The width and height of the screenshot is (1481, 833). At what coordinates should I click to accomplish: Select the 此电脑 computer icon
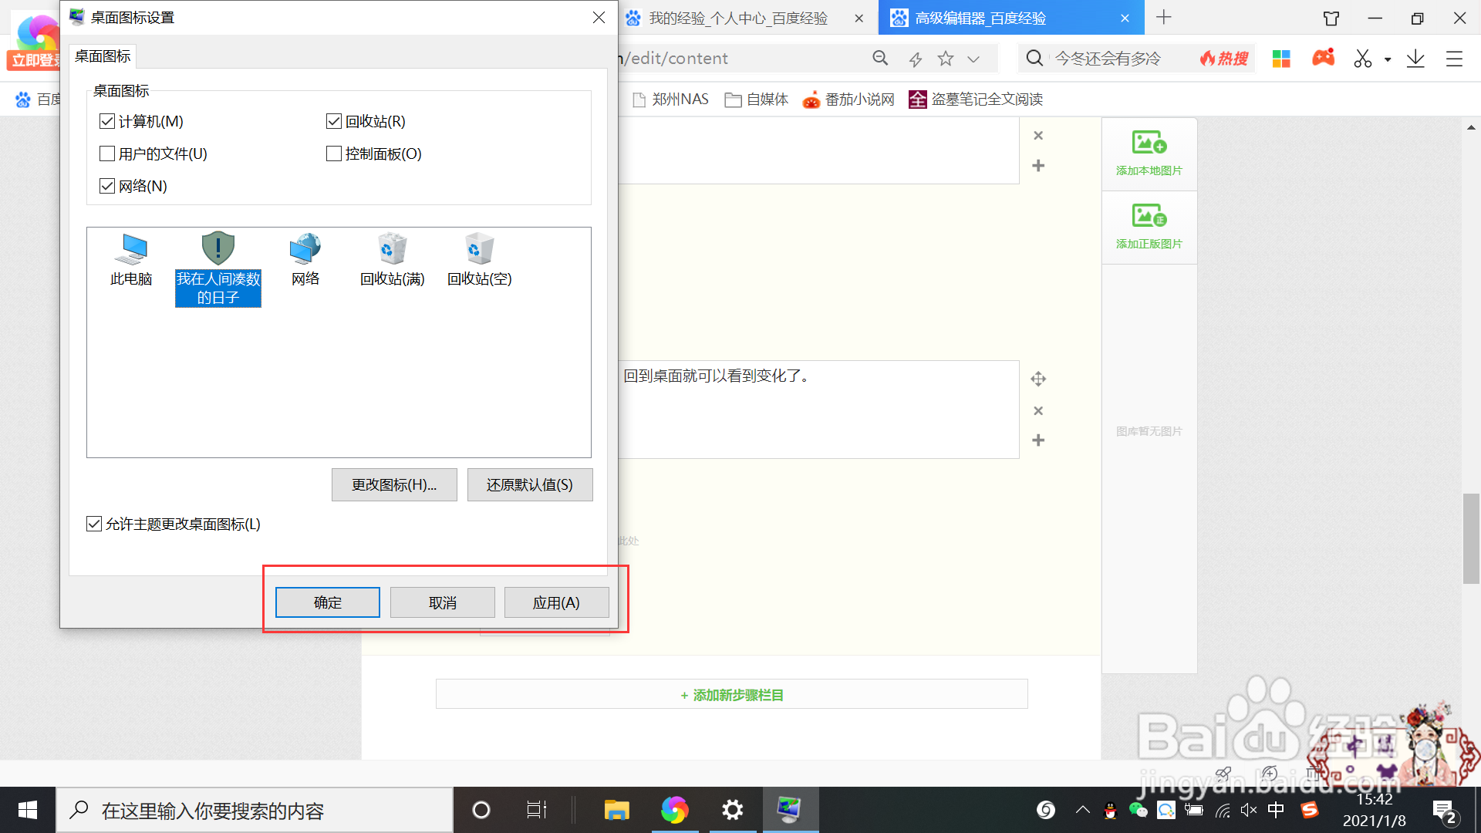click(131, 250)
